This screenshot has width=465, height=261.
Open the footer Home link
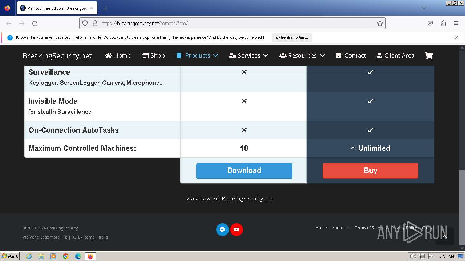pos(321,228)
